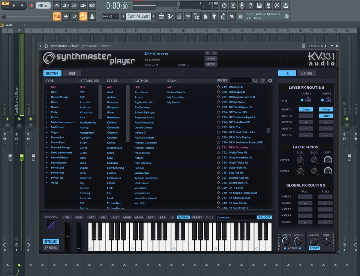Open the touch controller hand icon
Viewport: 360px width, 276px height.
click(231, 16)
